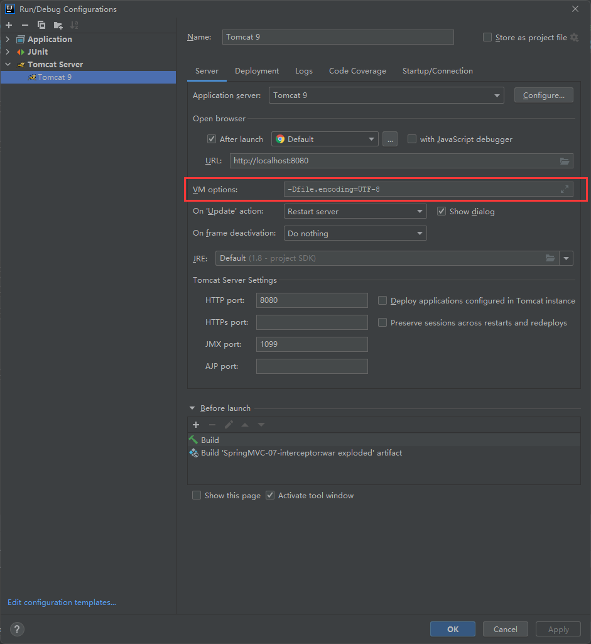The width and height of the screenshot is (591, 644).
Task: Close the Run/Debug Configurations dialog
Action: pyautogui.click(x=575, y=9)
